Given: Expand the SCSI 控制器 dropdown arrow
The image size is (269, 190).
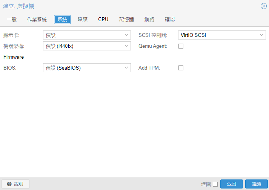Looking at the screenshot, I should (261, 35).
